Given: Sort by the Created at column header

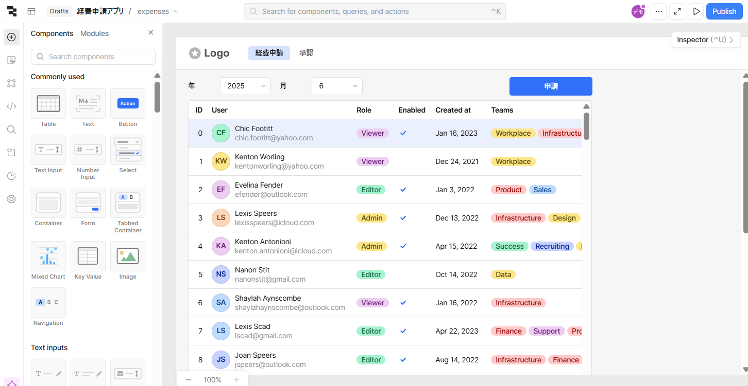Looking at the screenshot, I should 453,110.
